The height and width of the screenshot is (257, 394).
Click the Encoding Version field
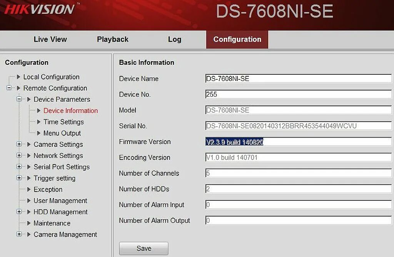point(298,157)
